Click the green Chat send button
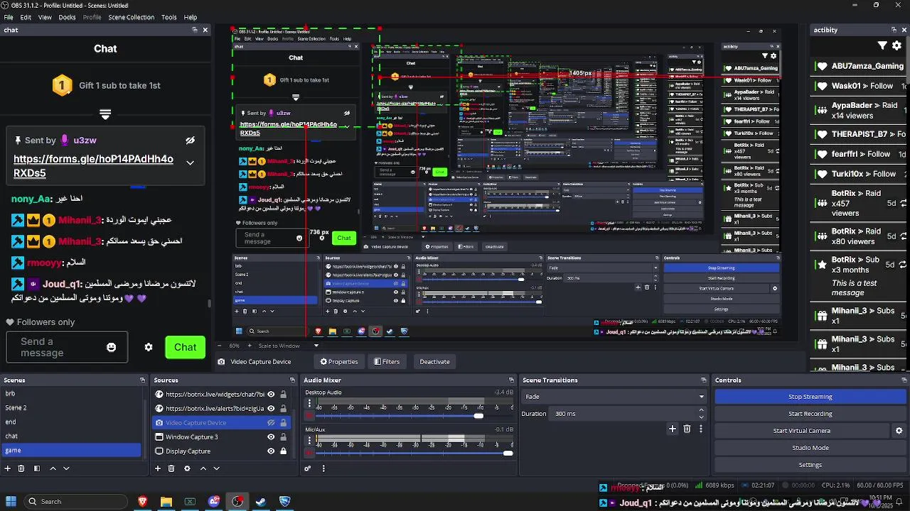This screenshot has height=511, width=910. click(x=185, y=347)
